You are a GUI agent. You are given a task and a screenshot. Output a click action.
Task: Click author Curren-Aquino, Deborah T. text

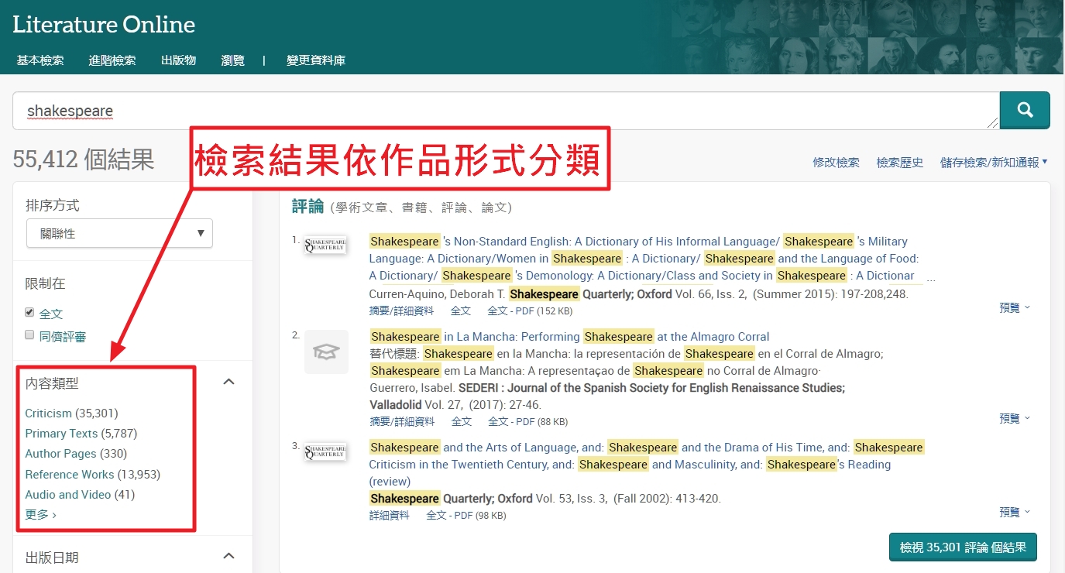coord(436,293)
